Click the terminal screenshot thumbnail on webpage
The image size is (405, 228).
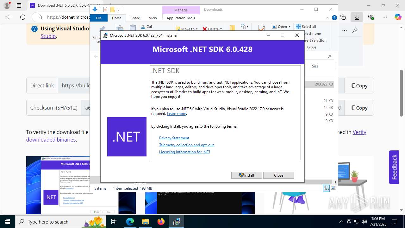pyautogui.click(x=200, y=203)
